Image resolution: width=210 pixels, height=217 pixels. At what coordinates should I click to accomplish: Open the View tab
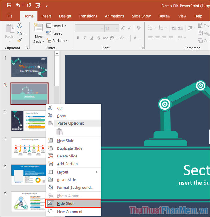coord(182,16)
